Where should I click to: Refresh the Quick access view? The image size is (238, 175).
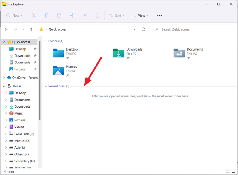coord(144,29)
